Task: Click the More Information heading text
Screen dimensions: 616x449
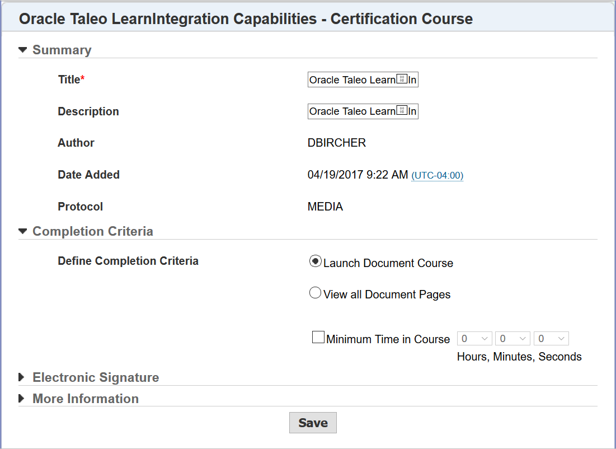Action: coord(86,399)
